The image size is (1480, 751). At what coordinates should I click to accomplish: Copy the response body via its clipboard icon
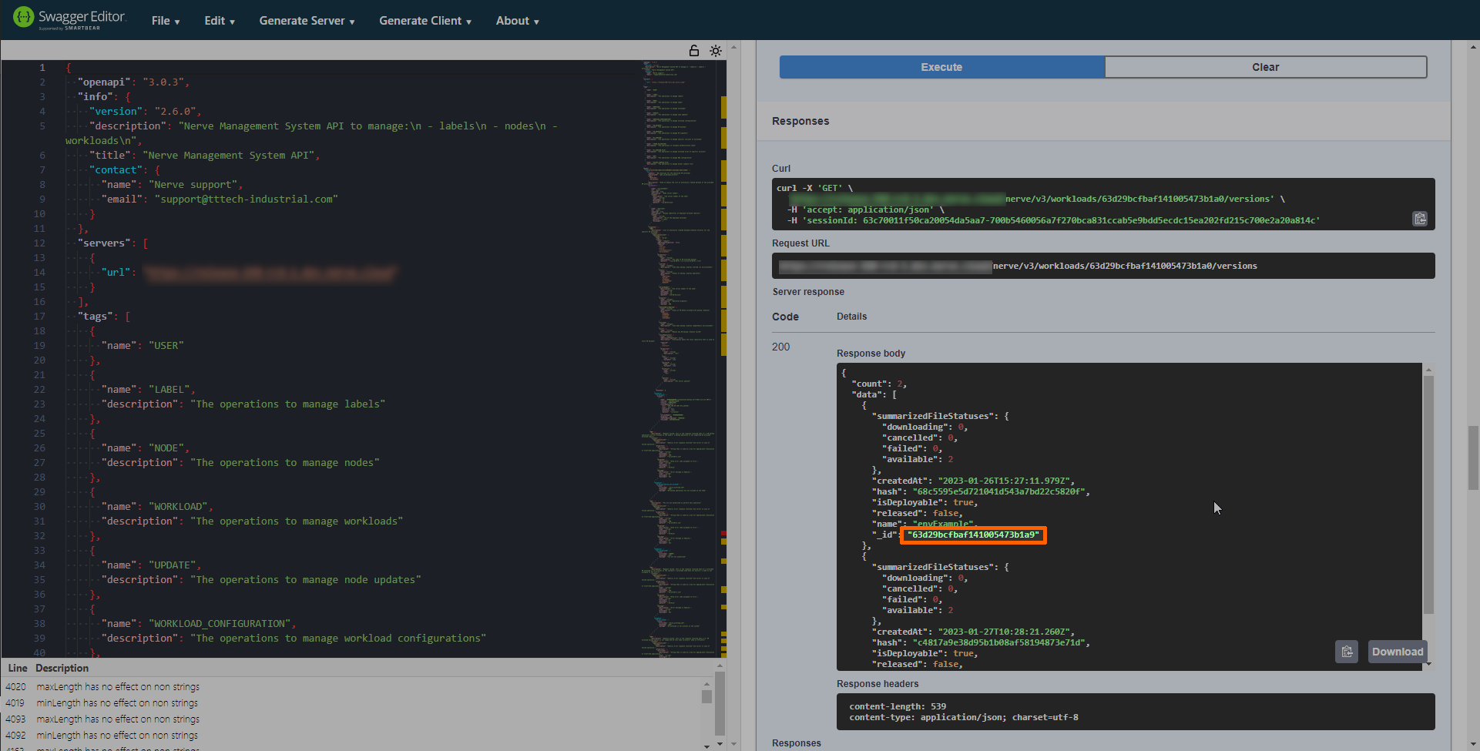coord(1347,652)
